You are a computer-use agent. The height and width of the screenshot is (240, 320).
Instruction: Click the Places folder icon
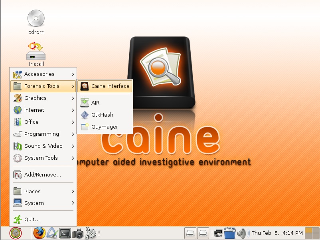17,191
